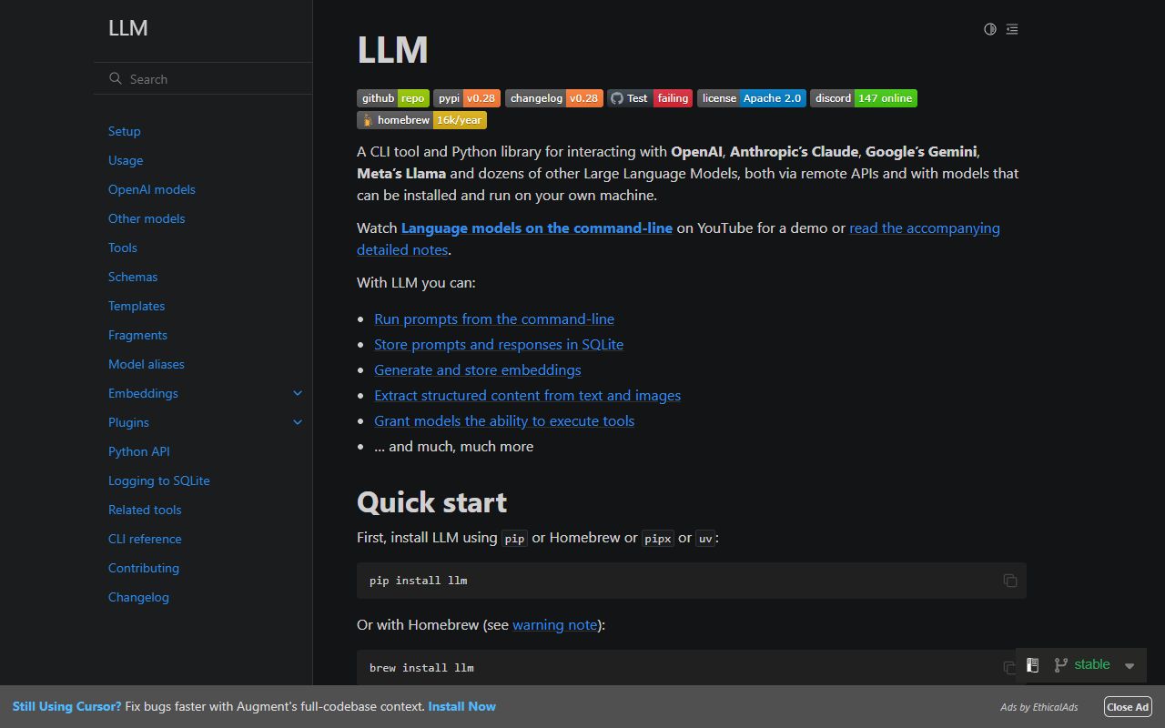Open the table of contents icon
The height and width of the screenshot is (728, 1165).
(x=1011, y=29)
